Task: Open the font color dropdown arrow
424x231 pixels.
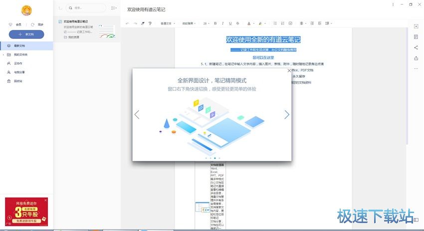Action: tap(253, 23)
